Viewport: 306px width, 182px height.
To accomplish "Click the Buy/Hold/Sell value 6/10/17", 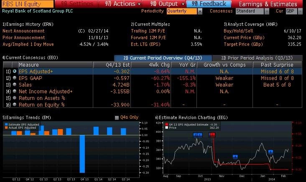I will point(293,31).
